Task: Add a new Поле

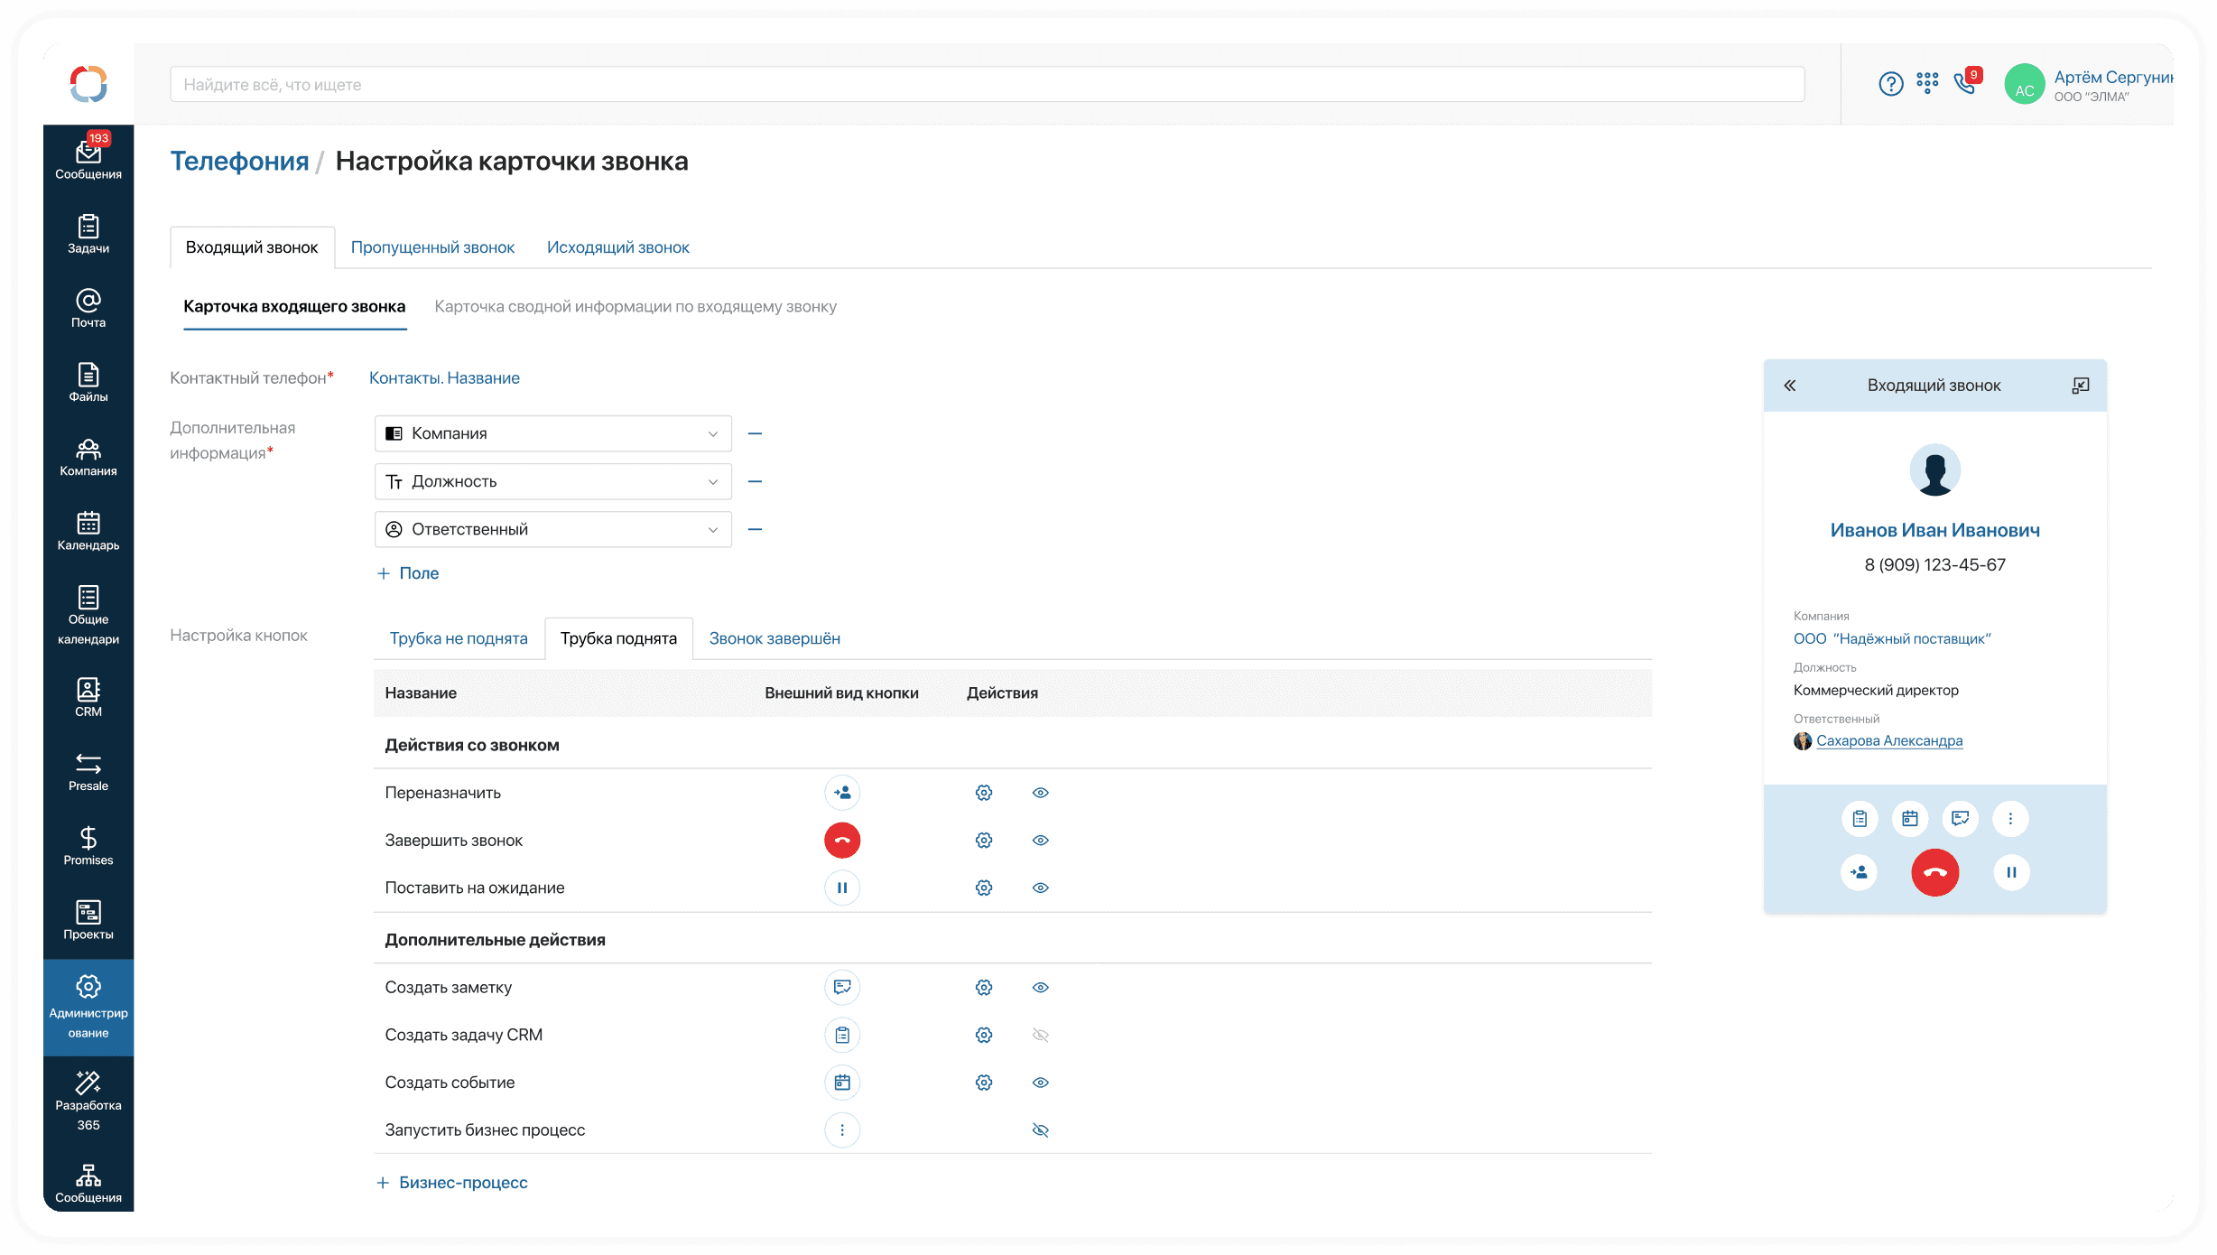Action: click(x=408, y=573)
